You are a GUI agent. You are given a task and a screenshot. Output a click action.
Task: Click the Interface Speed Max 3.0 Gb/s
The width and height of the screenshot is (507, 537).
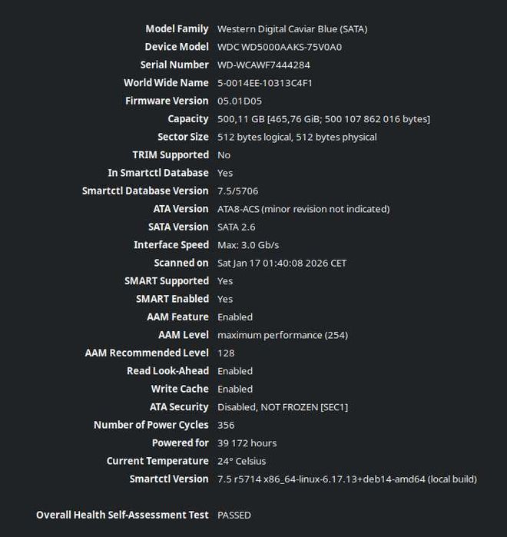coord(248,245)
